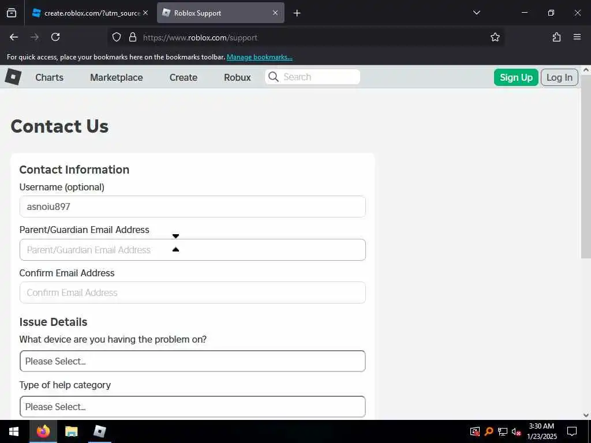Open the Marketplace navigation item
The image size is (591, 443).
tap(117, 77)
